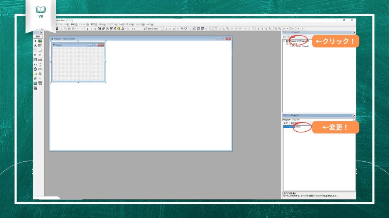Pick the PictureBox control in the toolbox
Viewport: 389px width, 218px height.
click(x=40, y=41)
